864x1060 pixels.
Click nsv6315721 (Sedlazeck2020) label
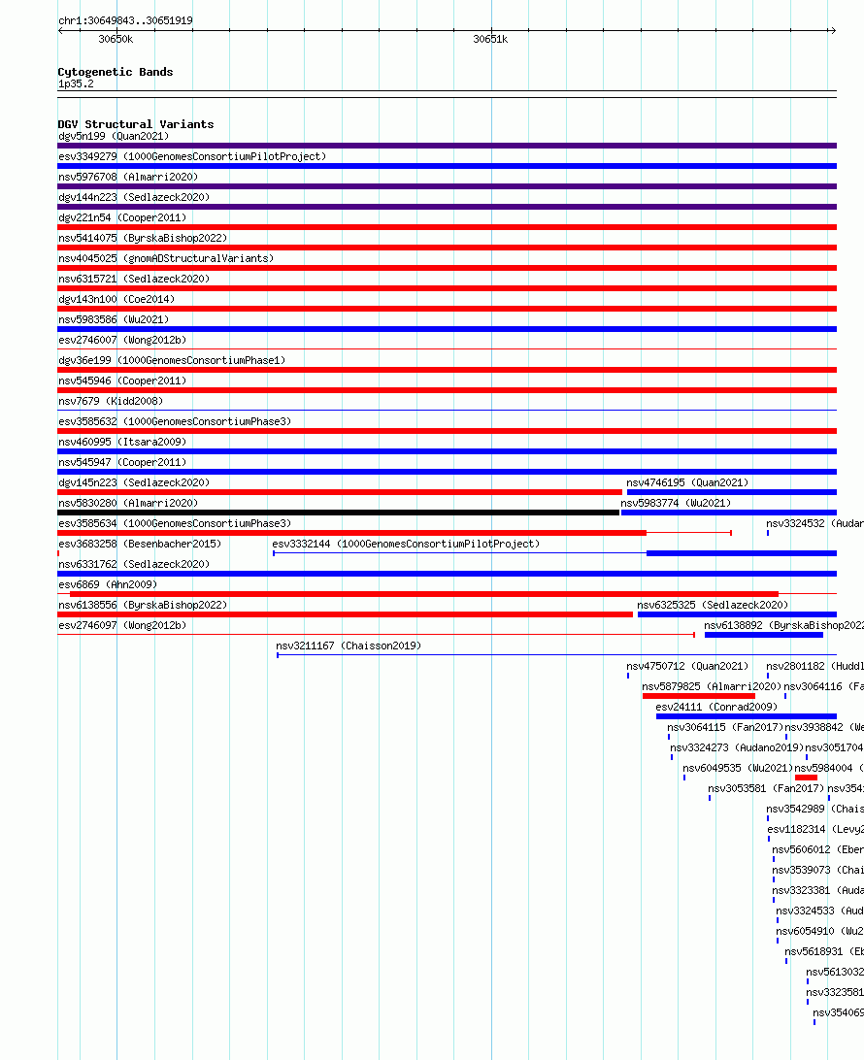134,278
